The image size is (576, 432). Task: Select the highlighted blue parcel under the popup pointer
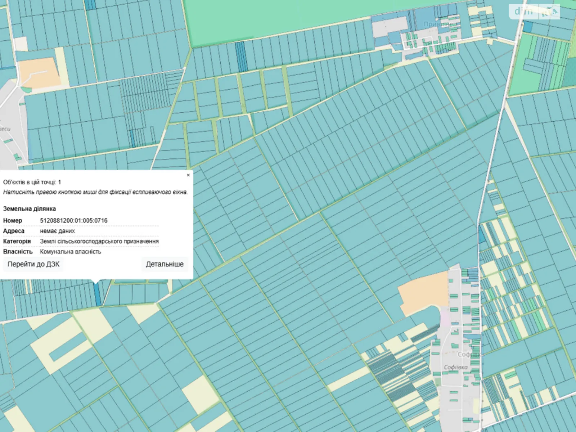click(97, 294)
